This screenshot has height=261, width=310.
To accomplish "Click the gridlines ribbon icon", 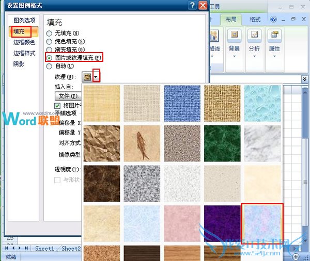I will pyautogui.click(x=214, y=36).
